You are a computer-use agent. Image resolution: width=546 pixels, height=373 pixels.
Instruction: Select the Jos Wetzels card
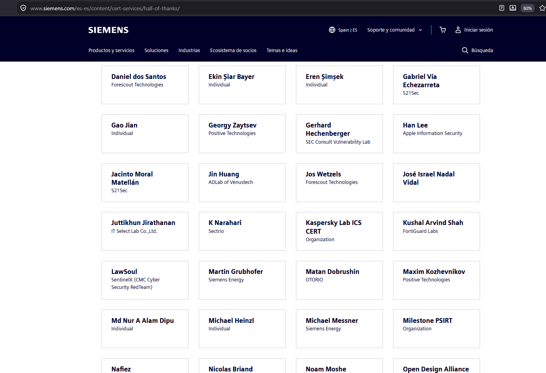pyautogui.click(x=339, y=183)
